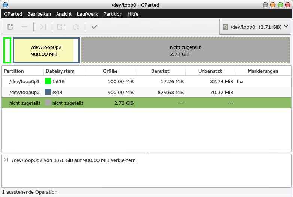293x197 pixels.
Task: Open the Bearbeiten menu
Action: click(39, 14)
